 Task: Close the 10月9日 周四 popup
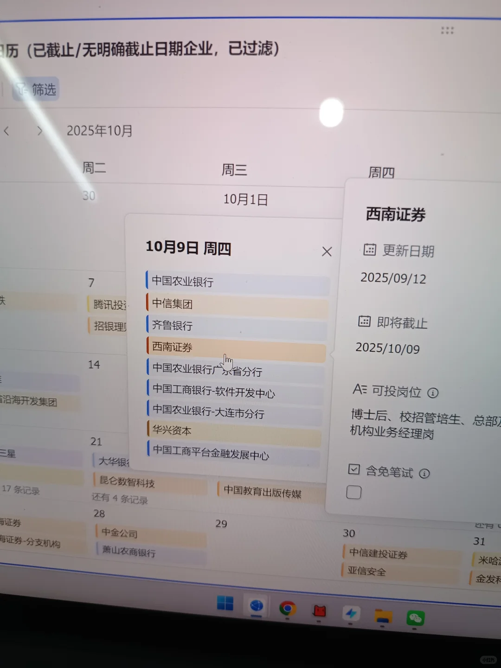point(327,251)
